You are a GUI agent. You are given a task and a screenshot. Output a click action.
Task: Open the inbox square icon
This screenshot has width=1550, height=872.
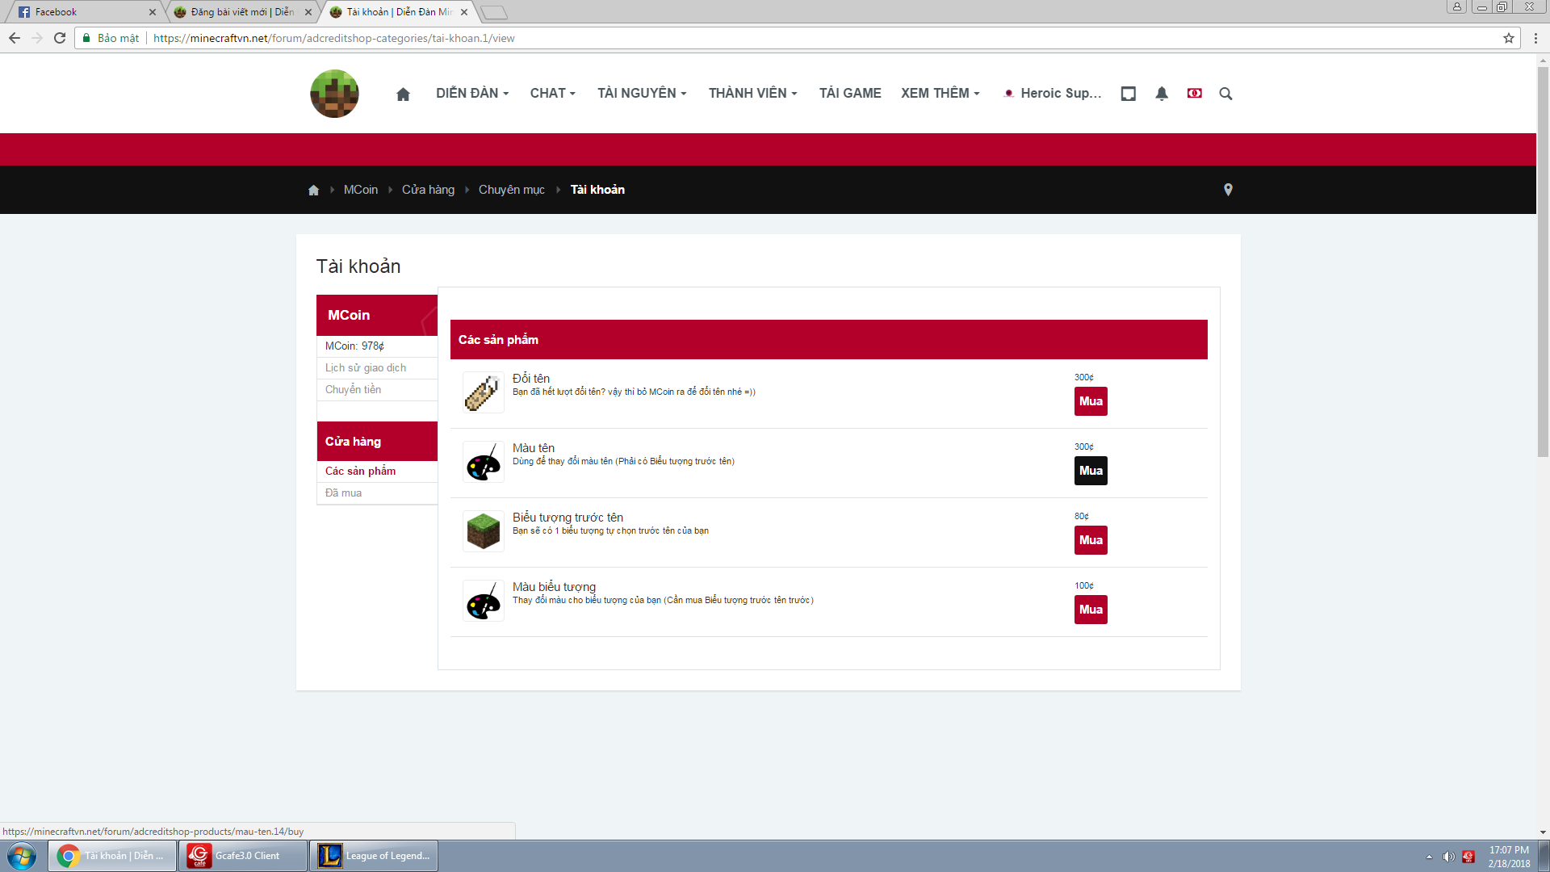click(x=1129, y=94)
